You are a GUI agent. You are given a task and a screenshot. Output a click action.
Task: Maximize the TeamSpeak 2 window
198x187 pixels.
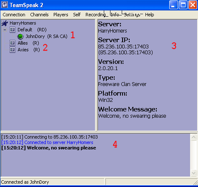[183, 5]
